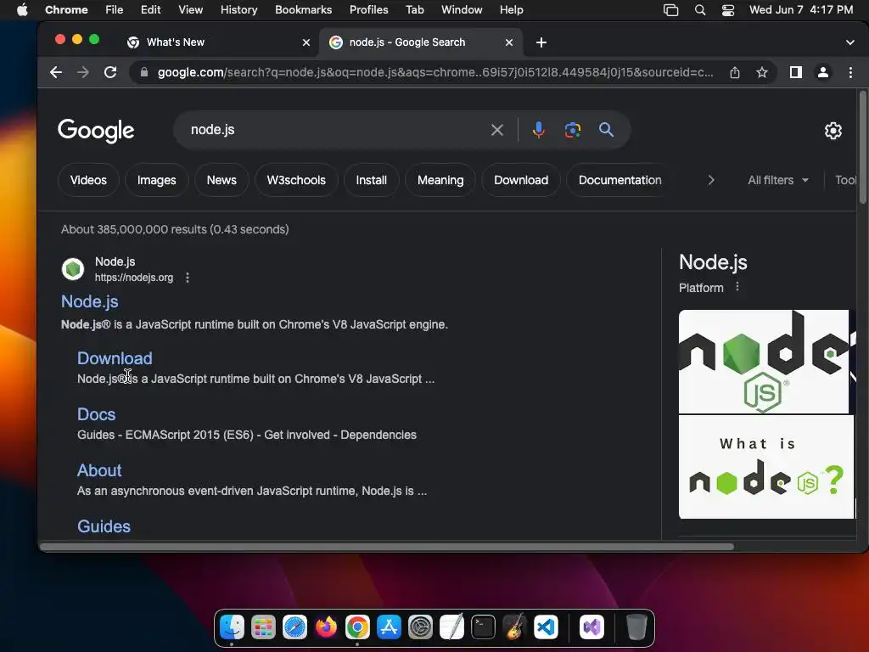Screen dimensions: 869x652
Task: Open Chrome's three-dot menu
Action: (850, 72)
